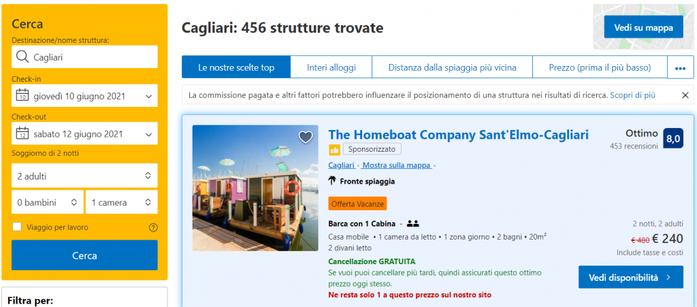Screen dimensions: 697x307
Task: Click the magnifying glass search icon
Action: [22, 57]
